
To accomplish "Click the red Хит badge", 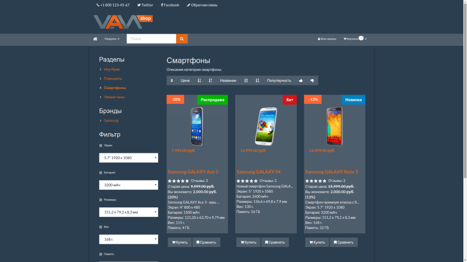I will tap(290, 100).
